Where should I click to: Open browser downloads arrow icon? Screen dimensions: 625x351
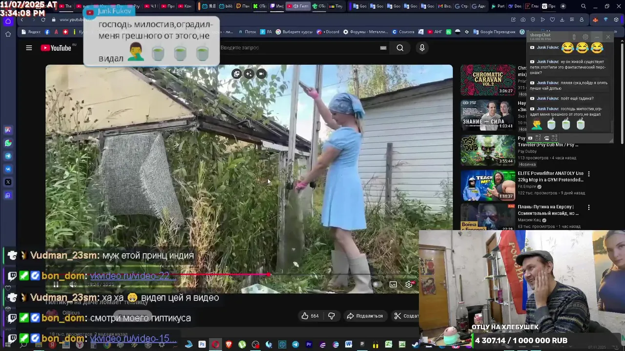pos(562,19)
